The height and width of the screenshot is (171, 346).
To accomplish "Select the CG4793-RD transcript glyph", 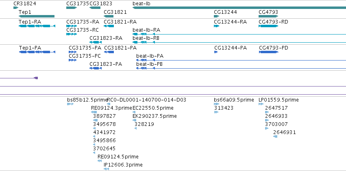I will click(x=268, y=26).
